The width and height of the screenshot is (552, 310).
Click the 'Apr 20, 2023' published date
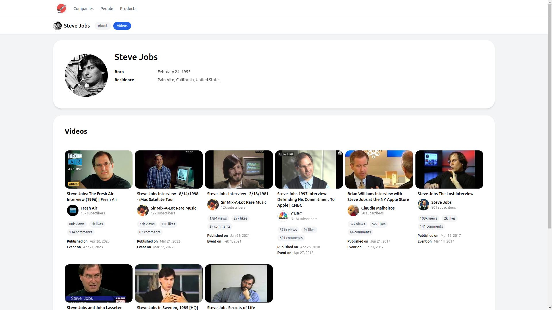click(100, 241)
